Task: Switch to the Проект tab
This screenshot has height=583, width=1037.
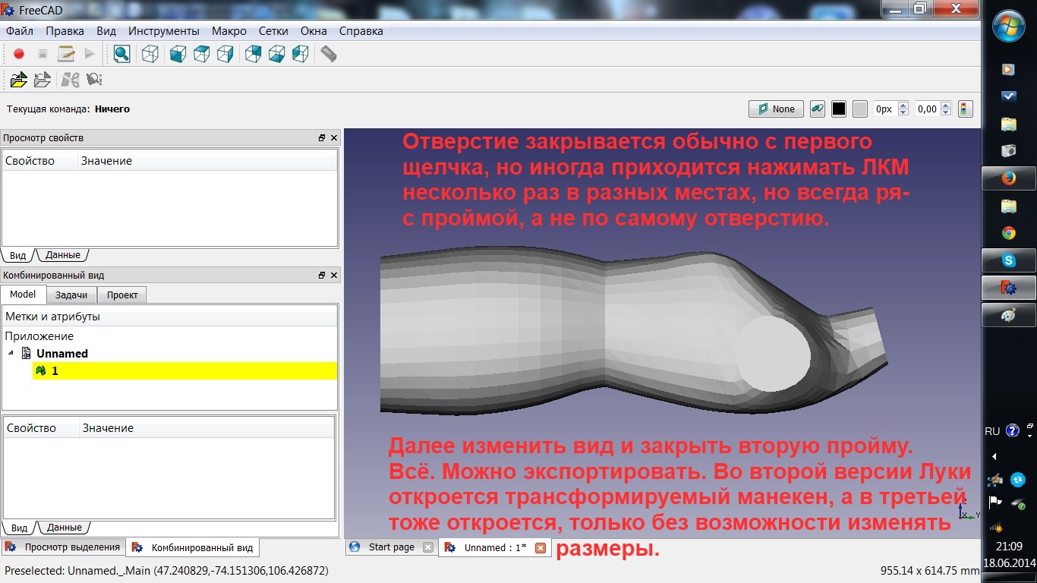Action: coord(121,295)
